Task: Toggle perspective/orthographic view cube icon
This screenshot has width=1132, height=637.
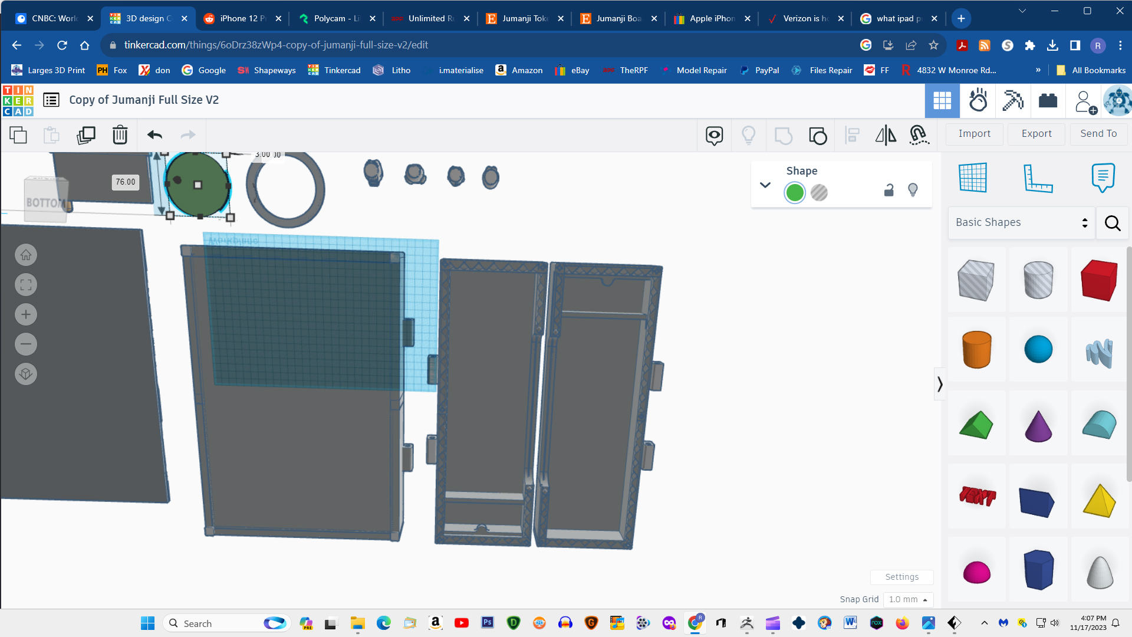Action: [x=26, y=374]
